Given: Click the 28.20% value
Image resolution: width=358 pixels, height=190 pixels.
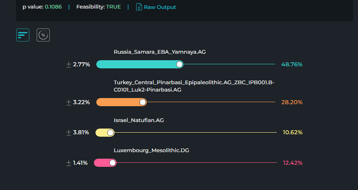Looking at the screenshot, I should click(x=292, y=102).
